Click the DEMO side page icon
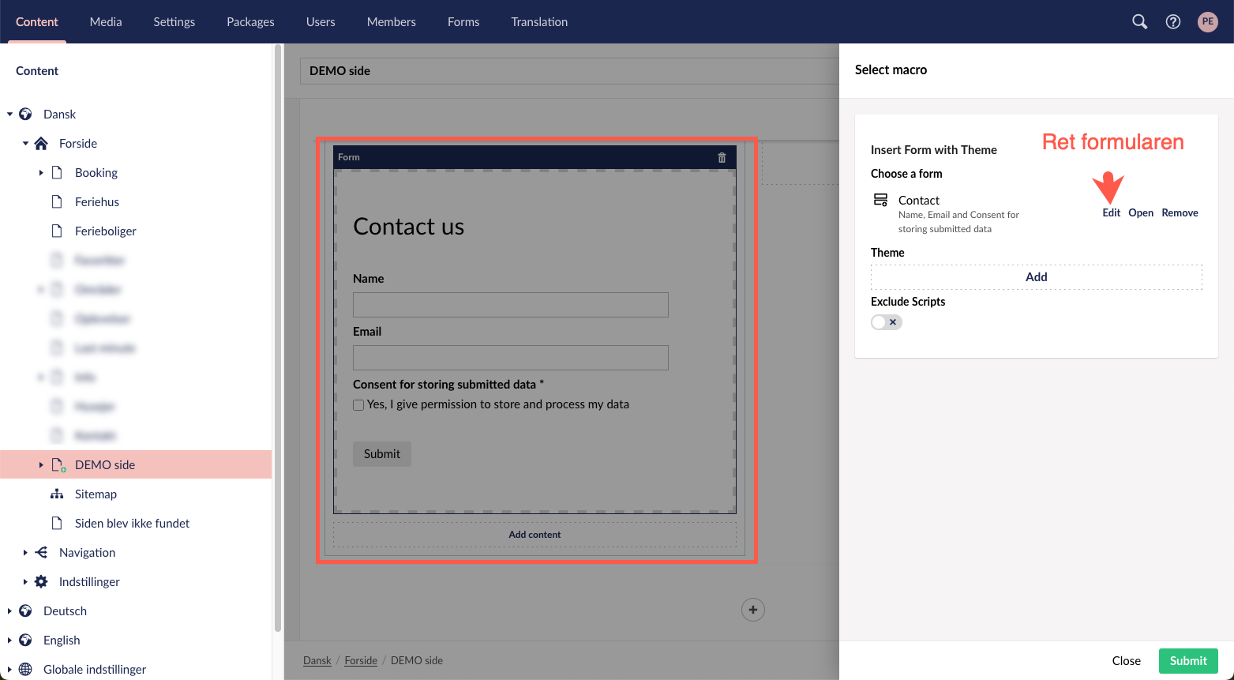Image resolution: width=1234 pixels, height=680 pixels. point(58,465)
